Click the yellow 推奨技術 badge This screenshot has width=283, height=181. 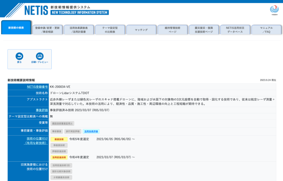pyautogui.click(x=59, y=139)
